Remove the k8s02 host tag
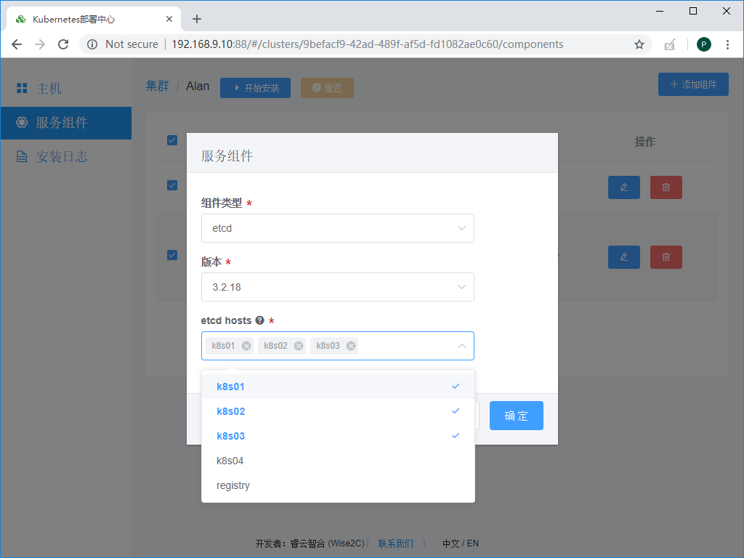 298,346
